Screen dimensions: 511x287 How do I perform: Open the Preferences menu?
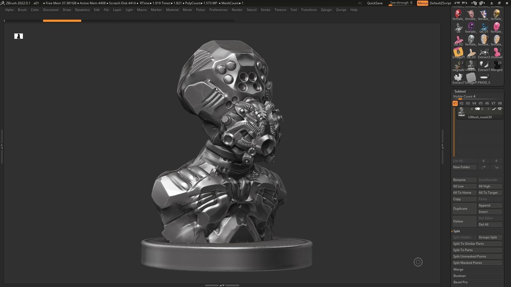[x=218, y=10]
